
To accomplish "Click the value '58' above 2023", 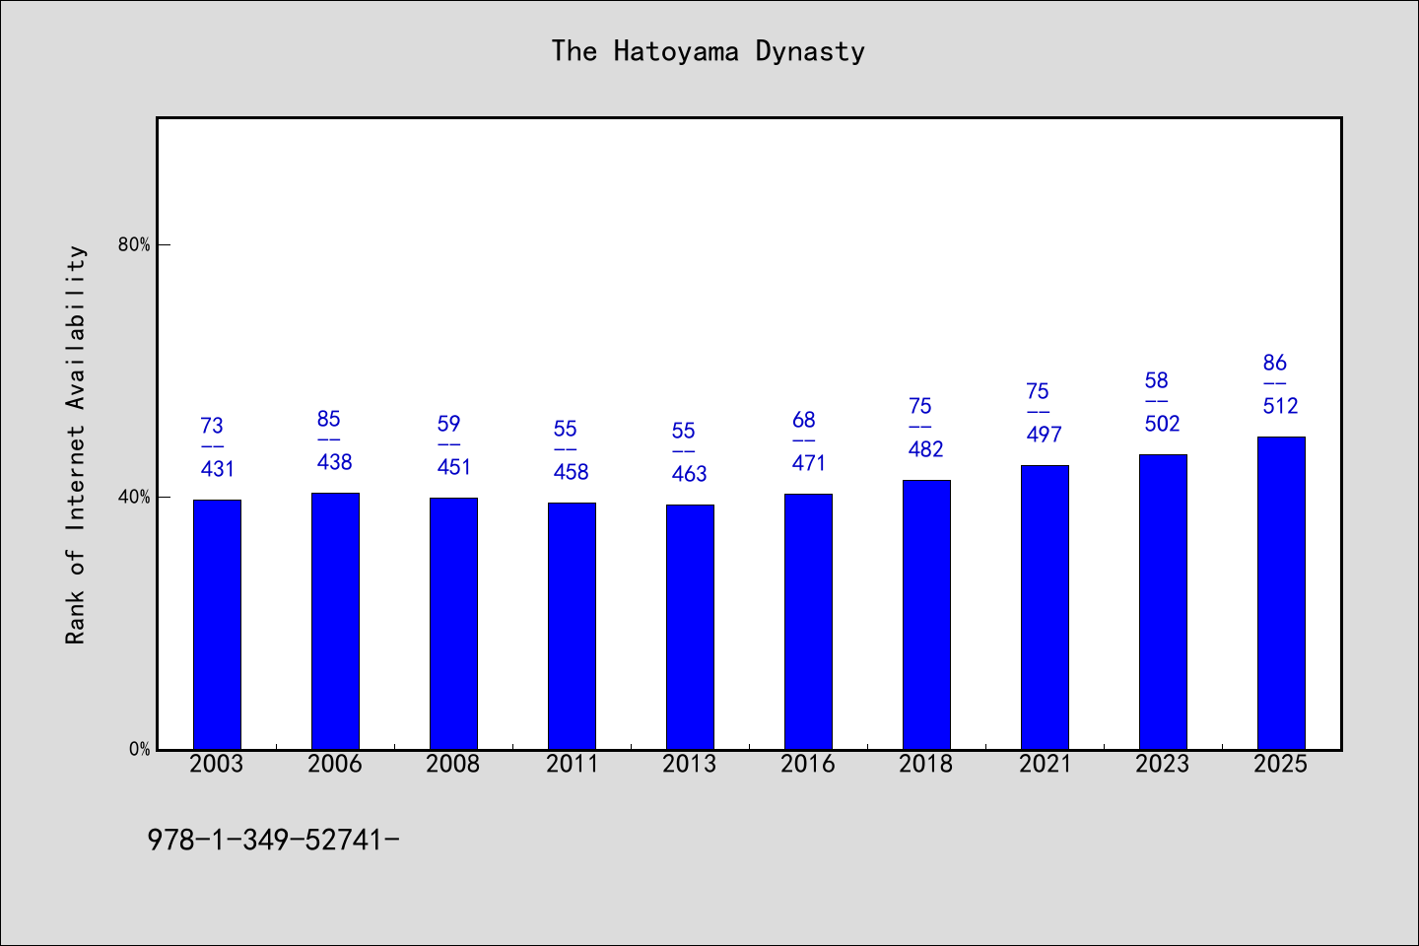I will pos(1157,380).
